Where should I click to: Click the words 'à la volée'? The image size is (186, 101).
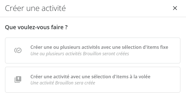tap(140, 77)
